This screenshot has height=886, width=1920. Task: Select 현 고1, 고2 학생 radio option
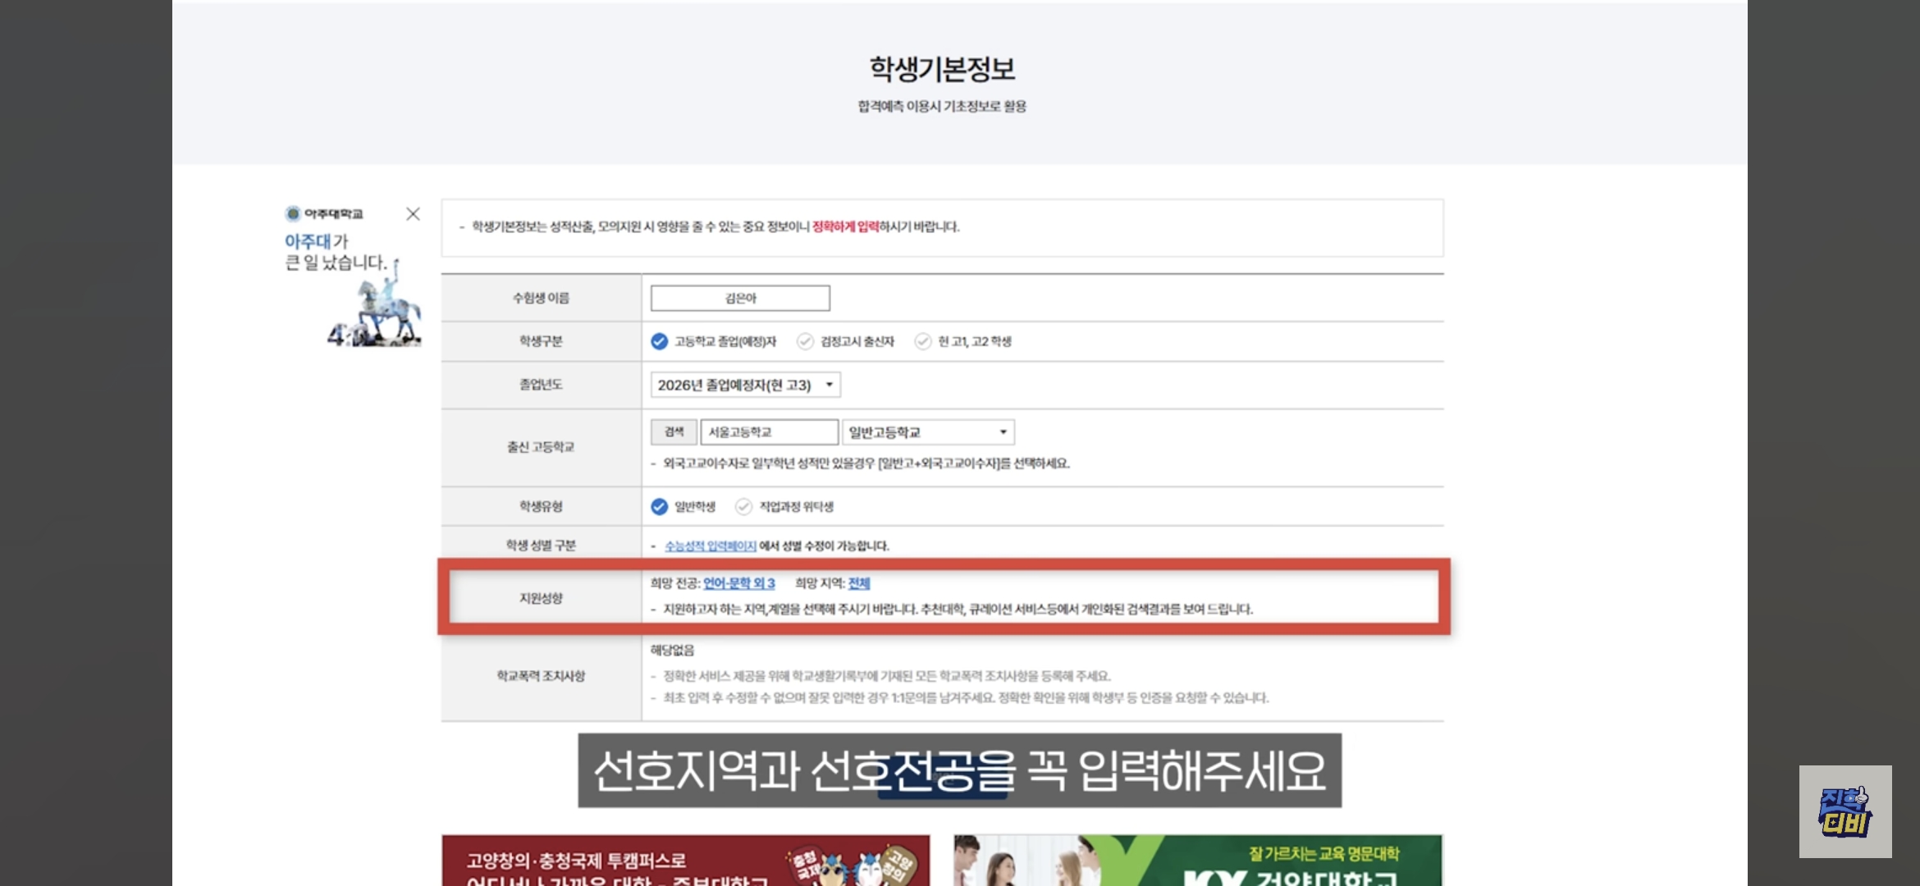(923, 341)
